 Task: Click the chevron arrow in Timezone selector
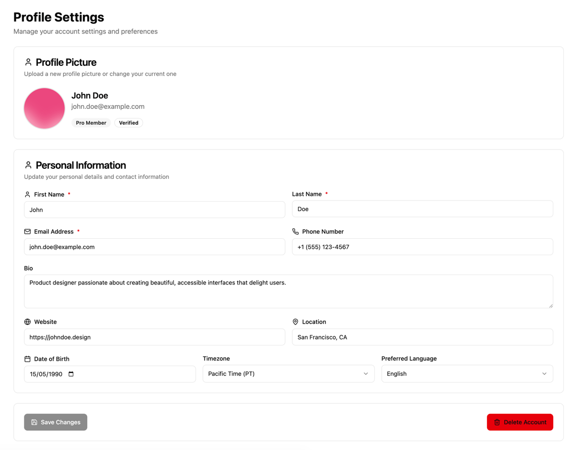[366, 374]
